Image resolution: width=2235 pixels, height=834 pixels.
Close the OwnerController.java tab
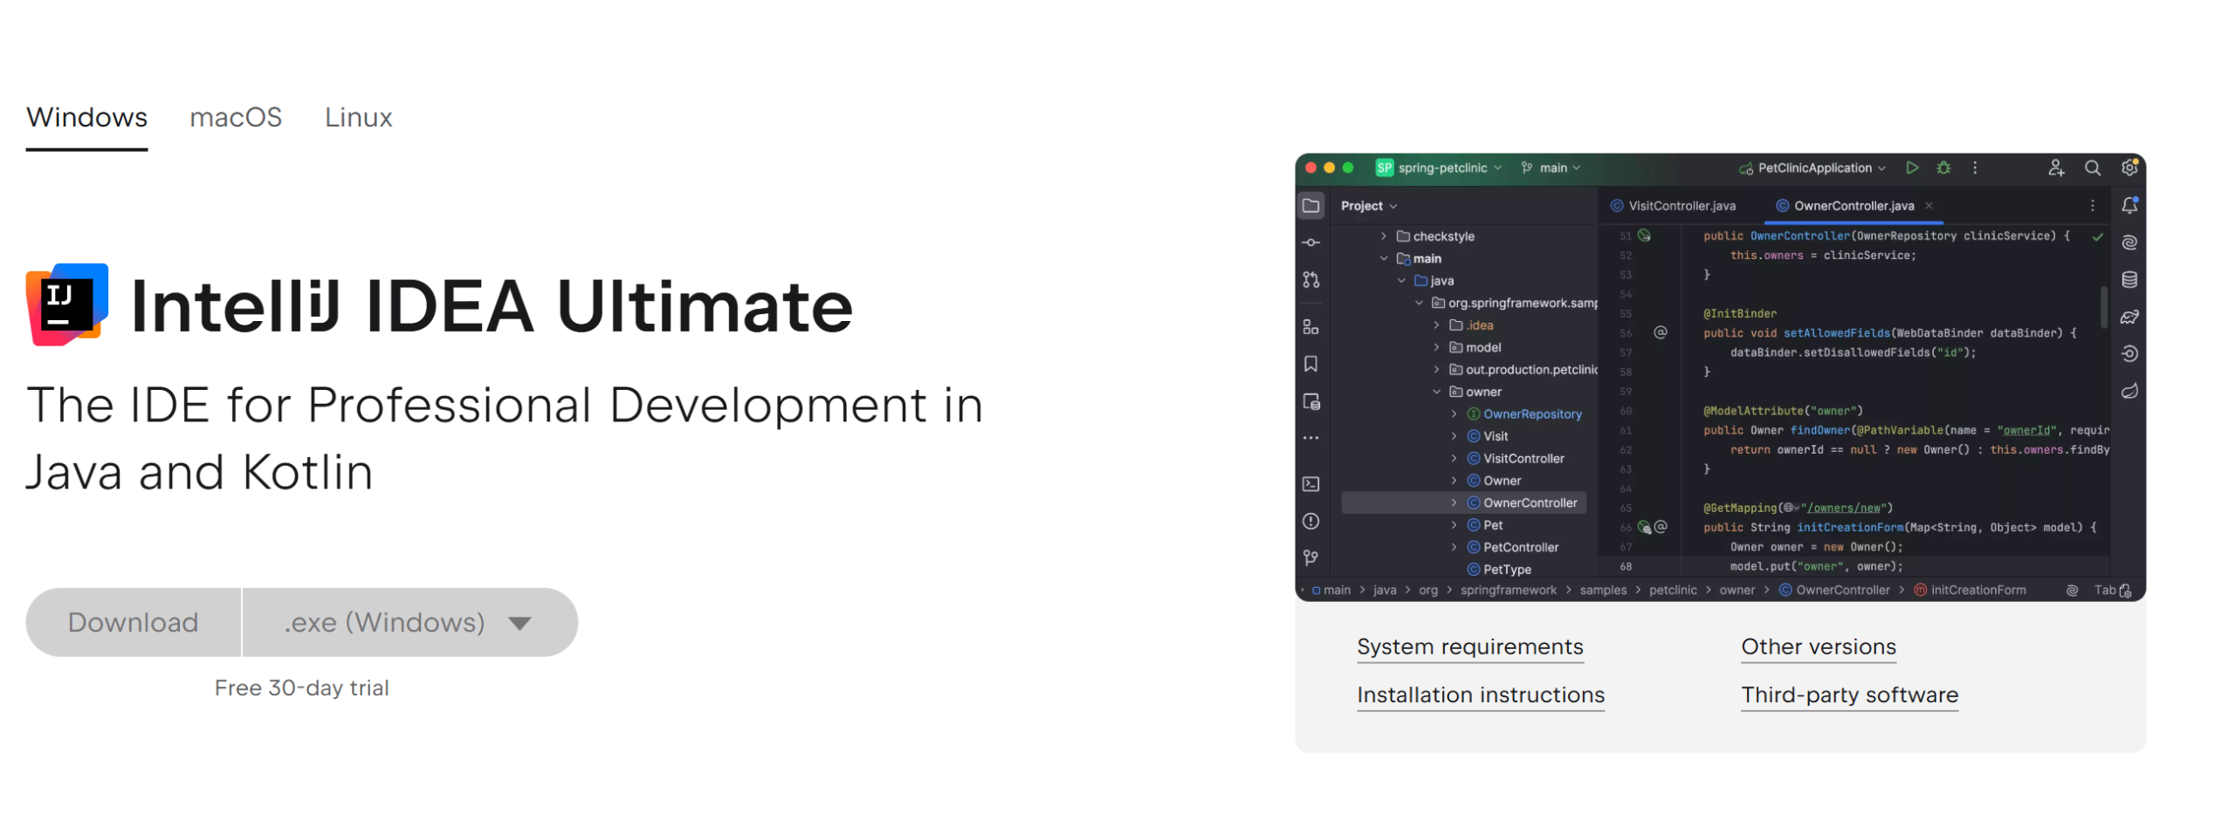(1929, 206)
